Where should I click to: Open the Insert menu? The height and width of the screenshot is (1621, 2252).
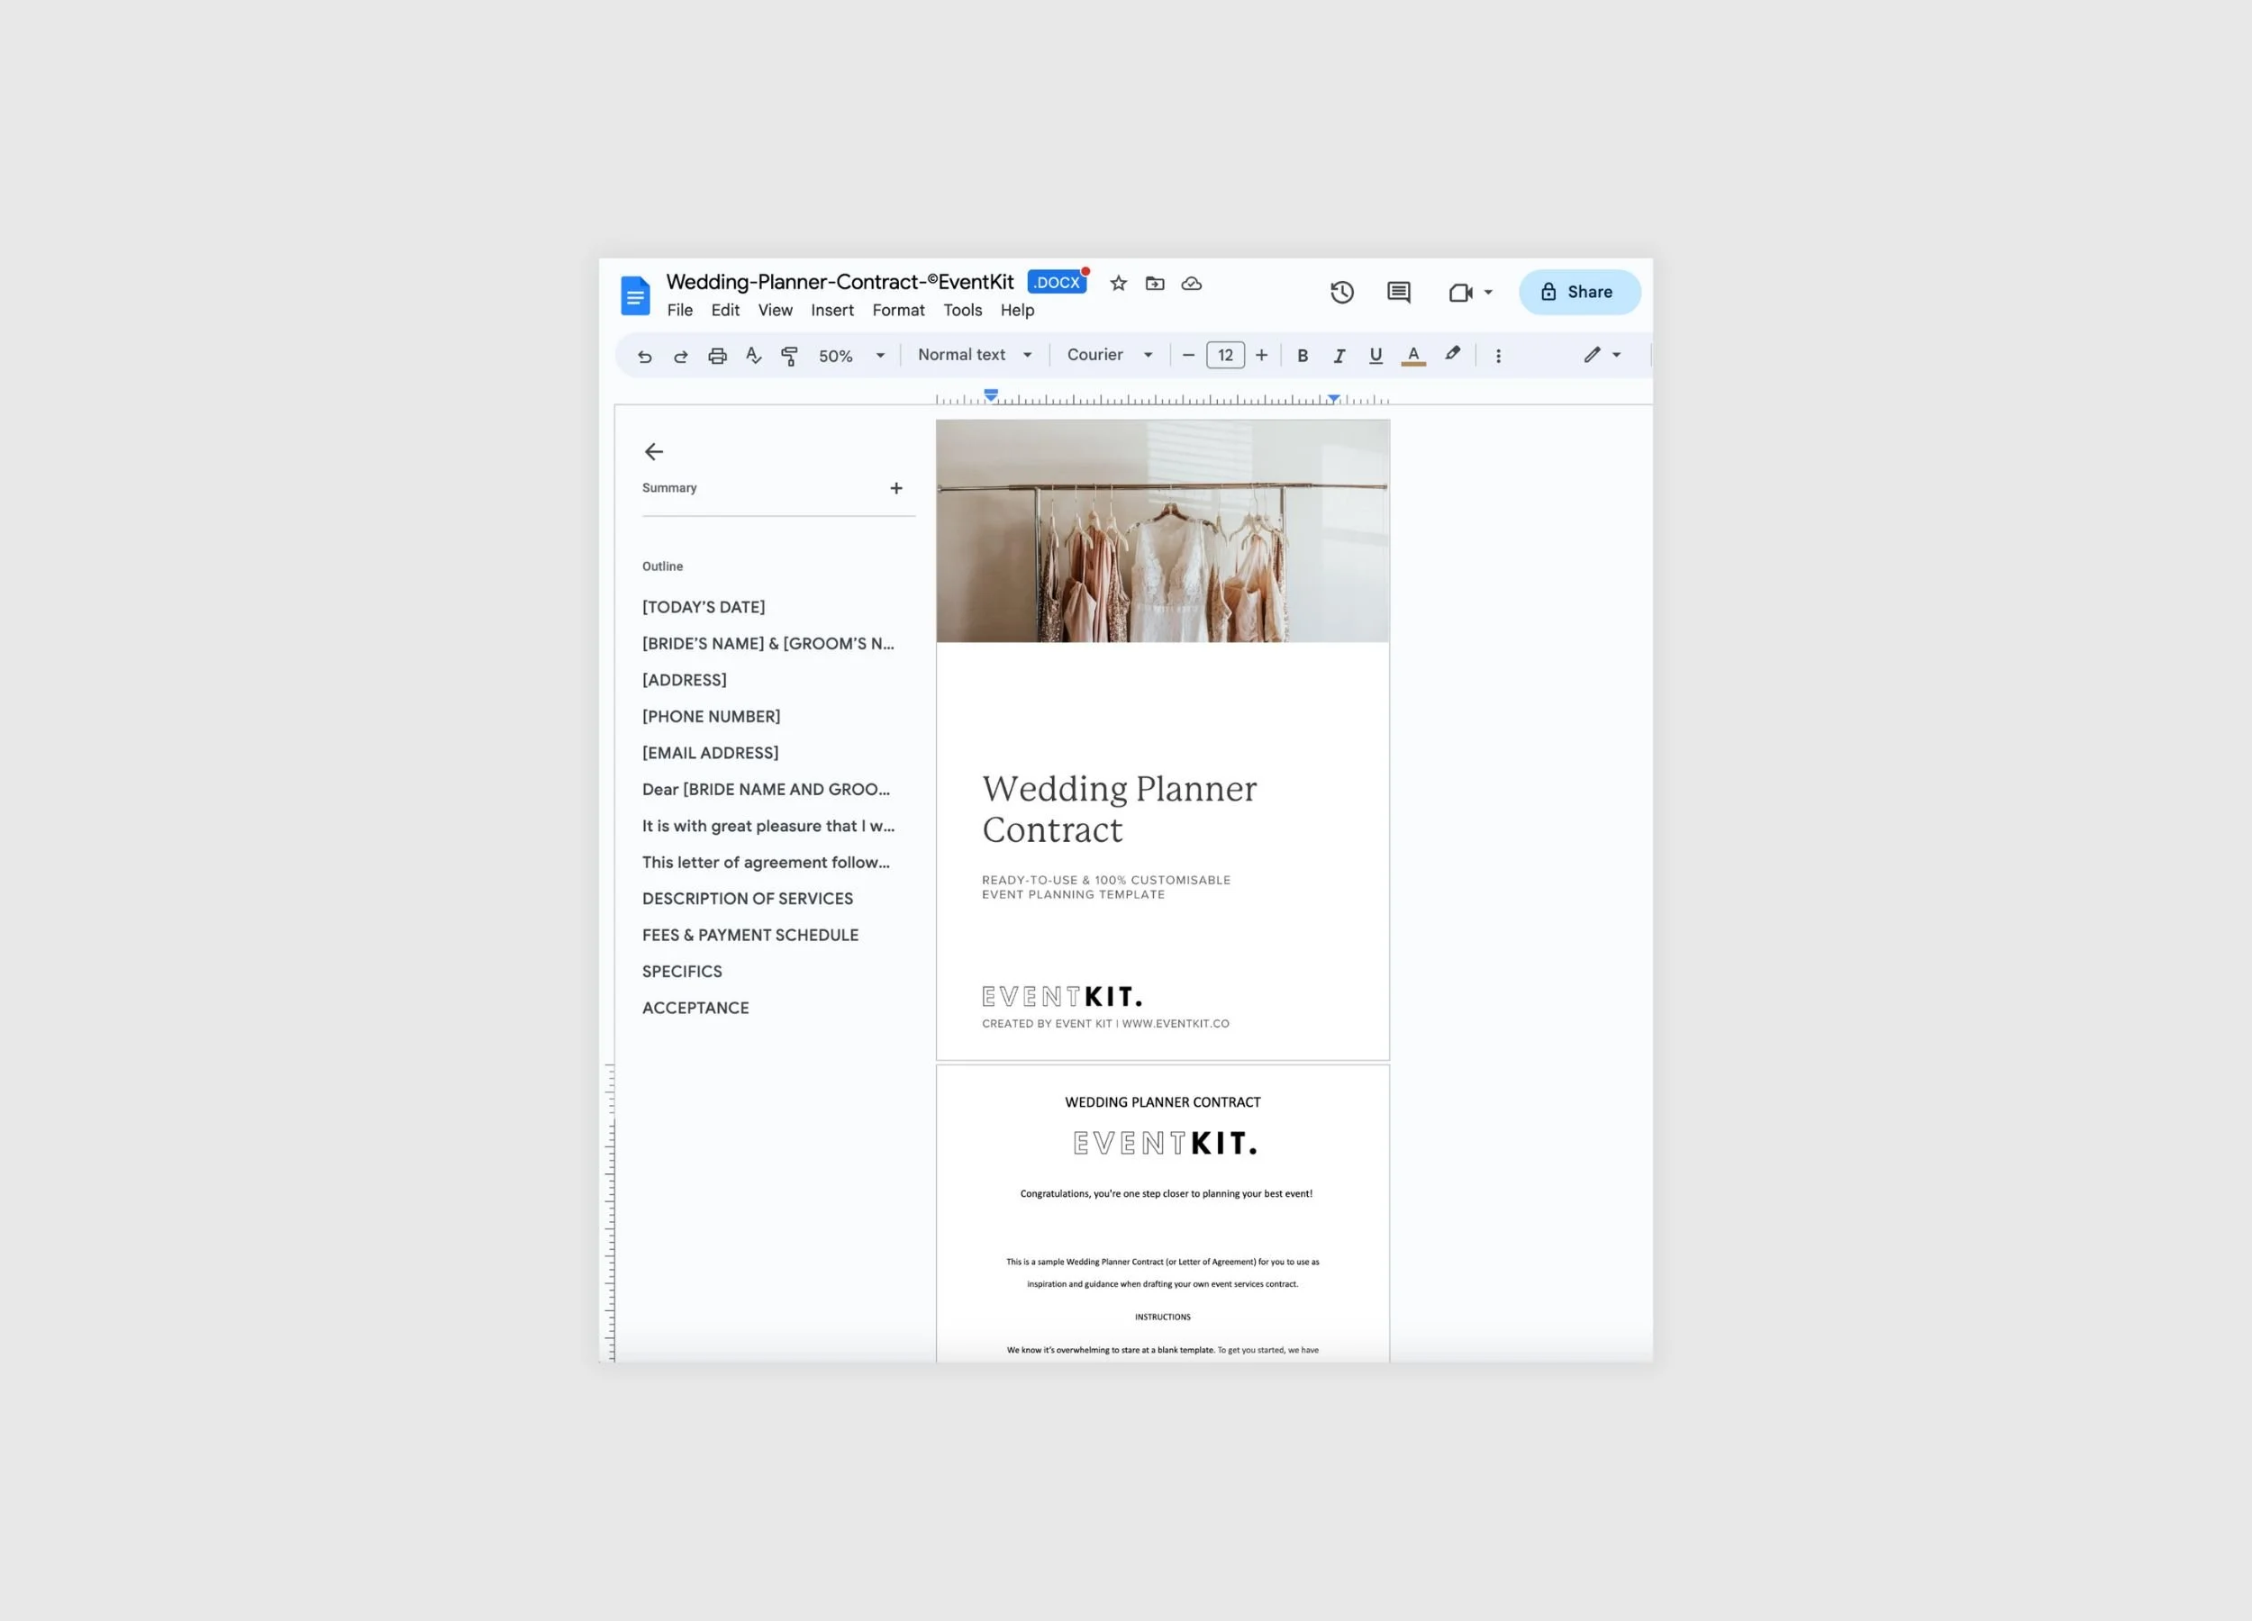point(832,310)
